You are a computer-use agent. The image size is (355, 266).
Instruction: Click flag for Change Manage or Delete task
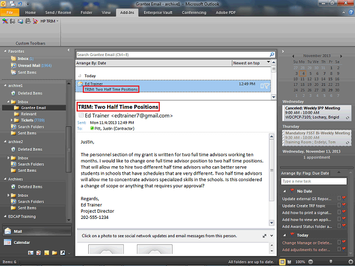coord(344,242)
